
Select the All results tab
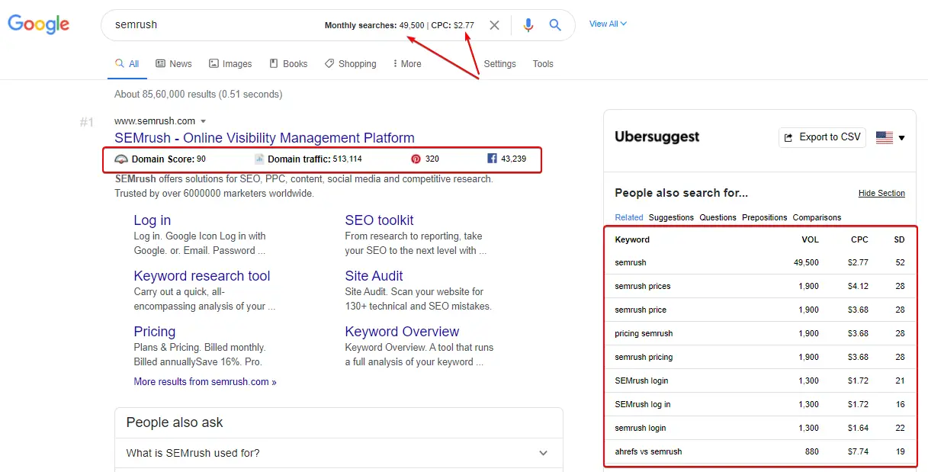[127, 64]
